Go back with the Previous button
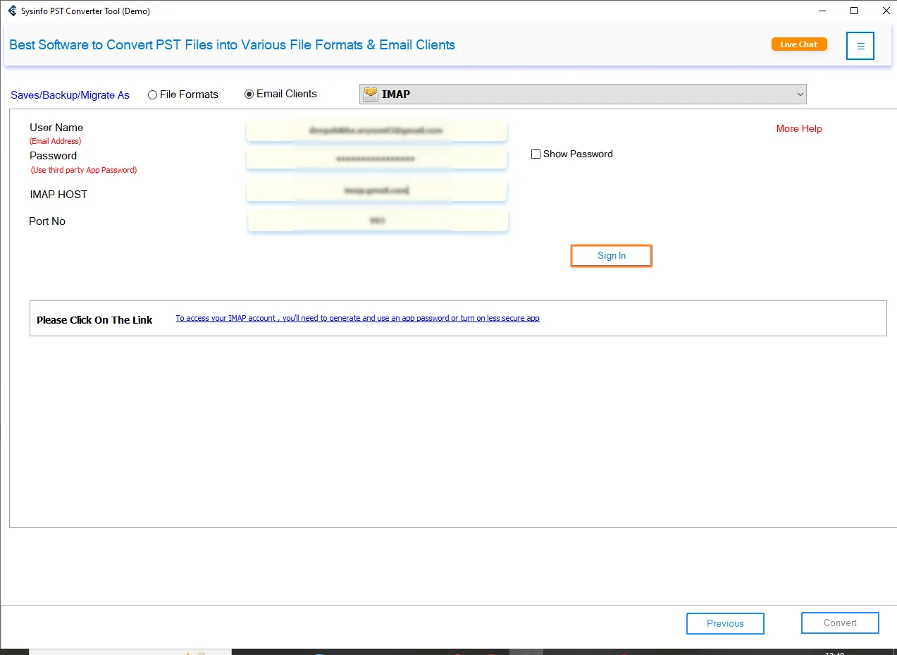Image resolution: width=897 pixels, height=655 pixels. click(x=725, y=623)
